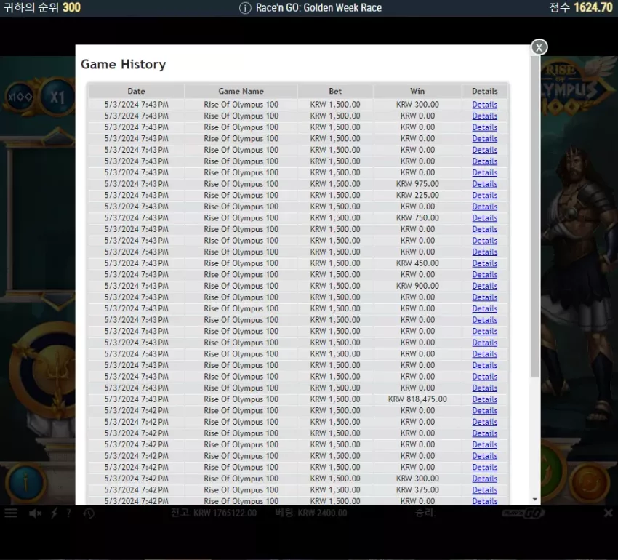This screenshot has width=618, height=560.
Task: Open Details for the KRW 375.00 win
Action: pos(485,490)
